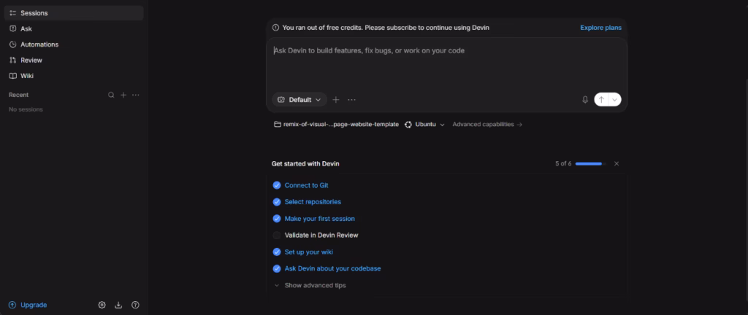Click the Explore plans link
This screenshot has height=315, width=748.
tap(600, 28)
